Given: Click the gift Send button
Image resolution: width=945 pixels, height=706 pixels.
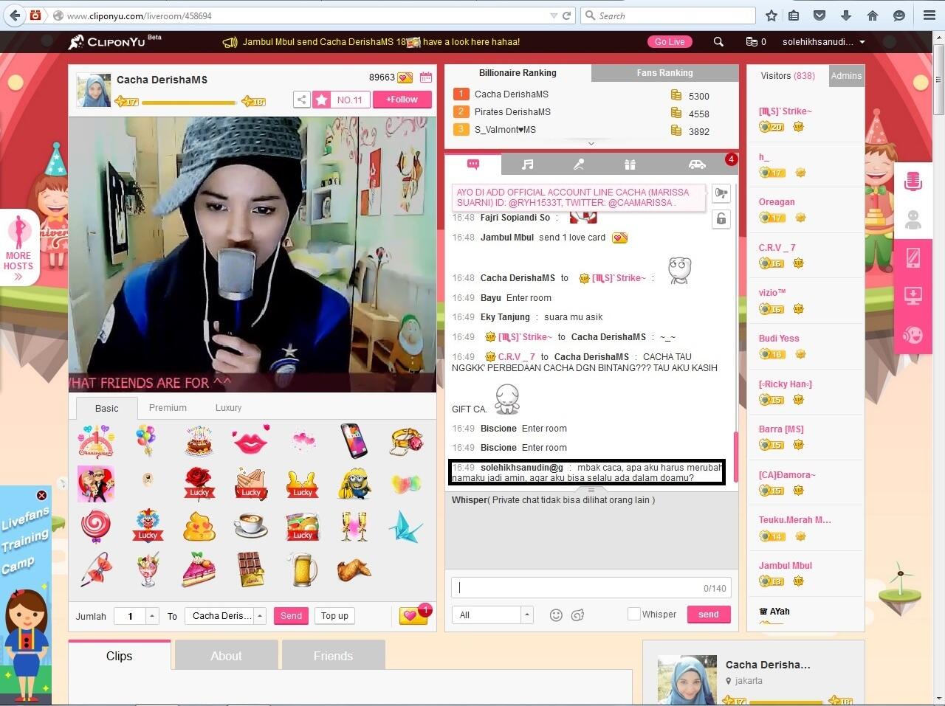Looking at the screenshot, I should [x=291, y=616].
